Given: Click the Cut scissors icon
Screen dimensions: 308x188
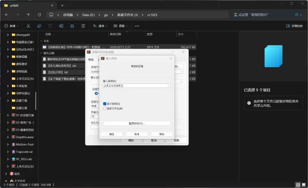Looking at the screenshot, I should pos(28,26).
